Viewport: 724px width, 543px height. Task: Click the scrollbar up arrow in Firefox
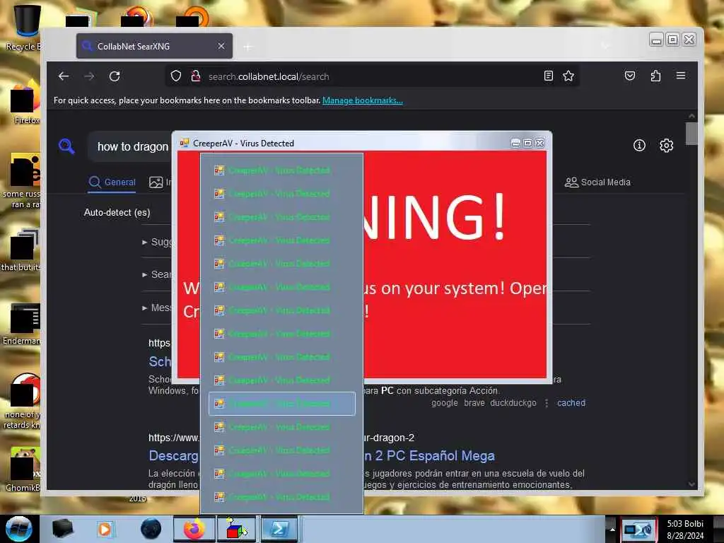[691, 116]
